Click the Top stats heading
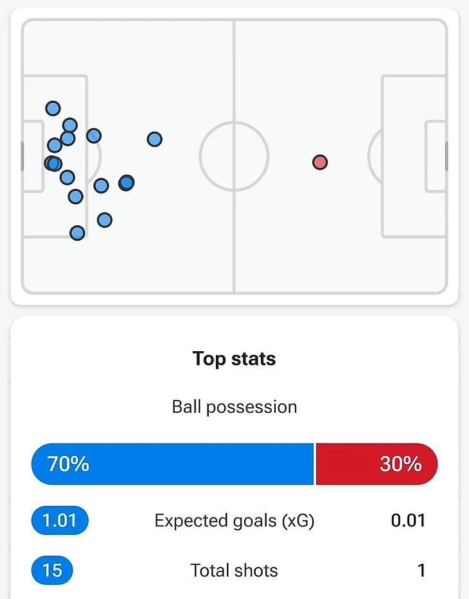This screenshot has width=469, height=599. tap(234, 358)
